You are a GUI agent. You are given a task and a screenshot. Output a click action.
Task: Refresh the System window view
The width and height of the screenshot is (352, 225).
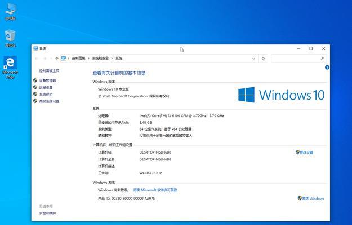click(x=263, y=58)
